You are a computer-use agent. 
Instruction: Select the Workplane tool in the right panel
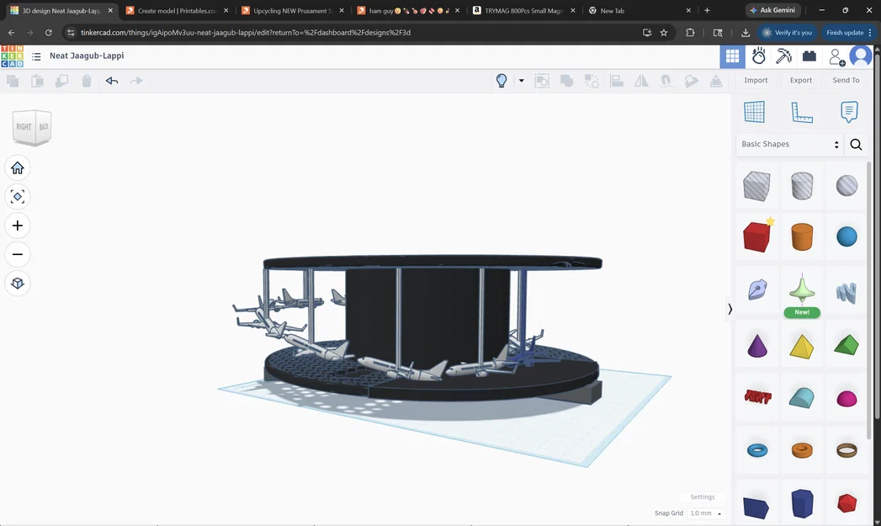(754, 111)
